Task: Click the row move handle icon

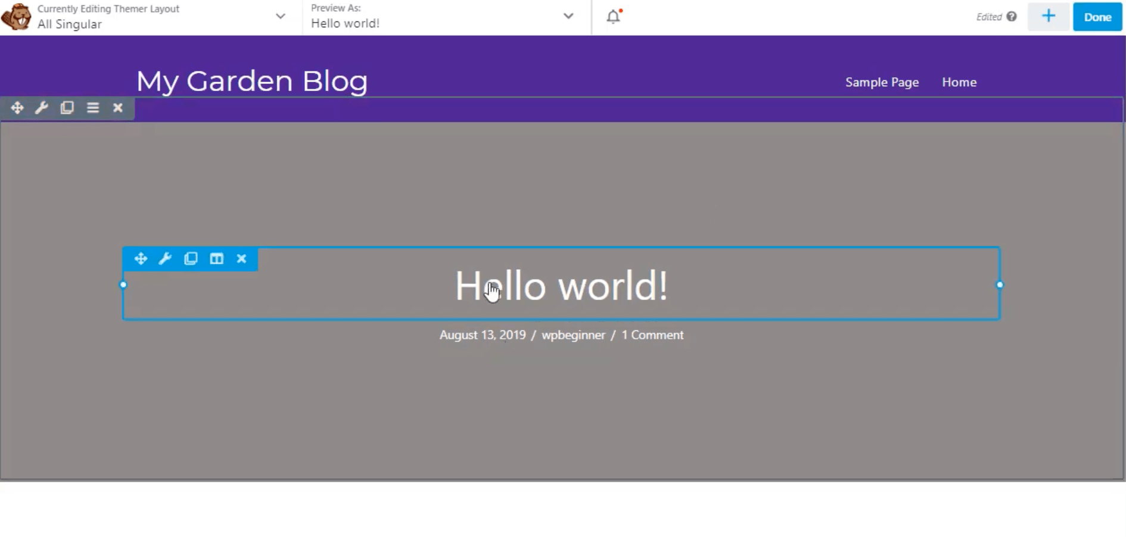Action: point(17,108)
